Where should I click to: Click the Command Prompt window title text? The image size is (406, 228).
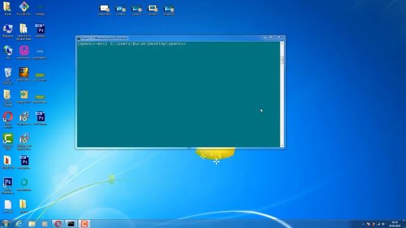104,38
